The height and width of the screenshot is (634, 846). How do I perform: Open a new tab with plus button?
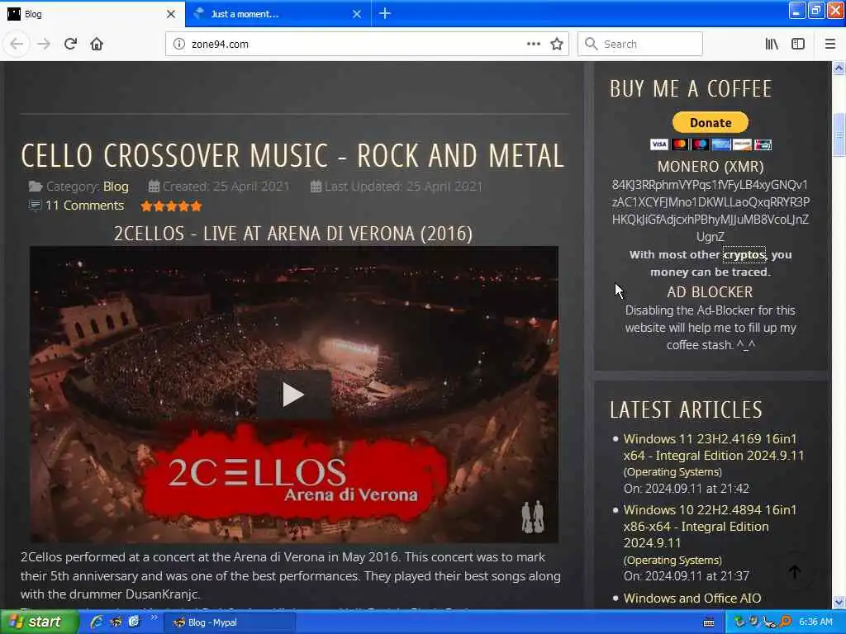385,13
